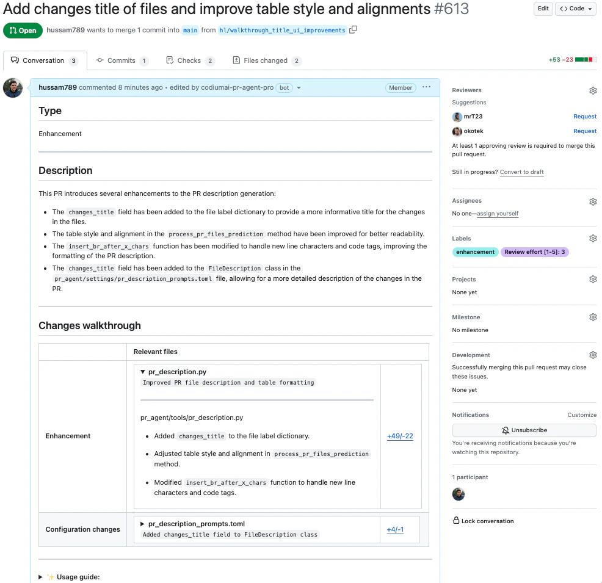Click pr_agent/tools/pr_description.py path text
Viewport: 602px width, 583px height.
click(x=192, y=418)
